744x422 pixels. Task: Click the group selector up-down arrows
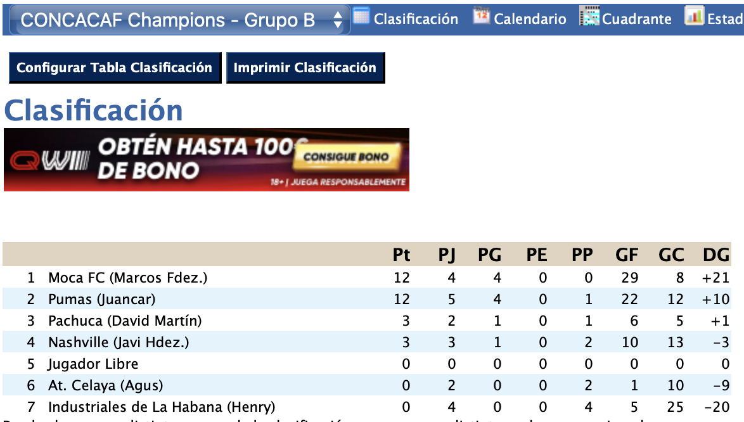[x=338, y=20]
